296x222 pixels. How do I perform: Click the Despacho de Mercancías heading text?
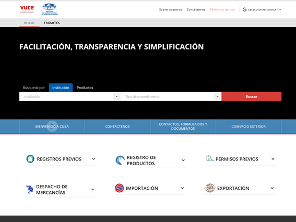pyautogui.click(x=52, y=190)
